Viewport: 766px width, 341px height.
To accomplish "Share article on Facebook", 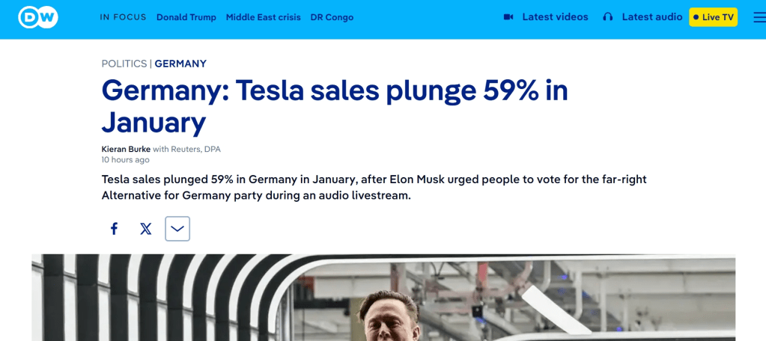I will [x=114, y=229].
